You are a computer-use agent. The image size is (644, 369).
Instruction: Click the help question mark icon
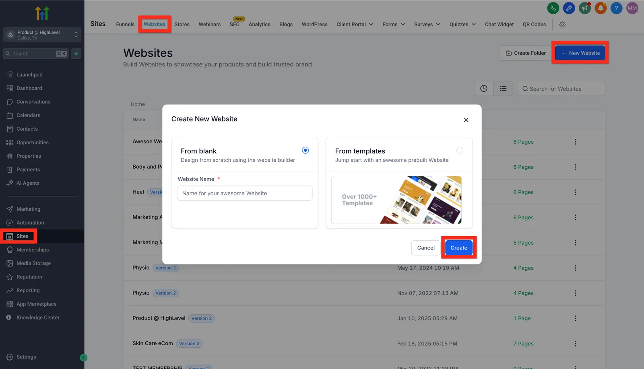click(x=616, y=8)
